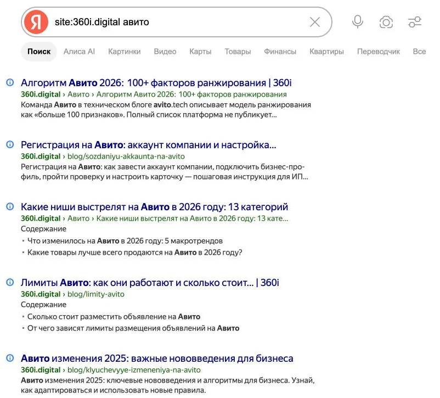This screenshot has width=440, height=398.
Task: Open Какие ниши выстрелят на Авито title
Action: pyautogui.click(x=154, y=207)
